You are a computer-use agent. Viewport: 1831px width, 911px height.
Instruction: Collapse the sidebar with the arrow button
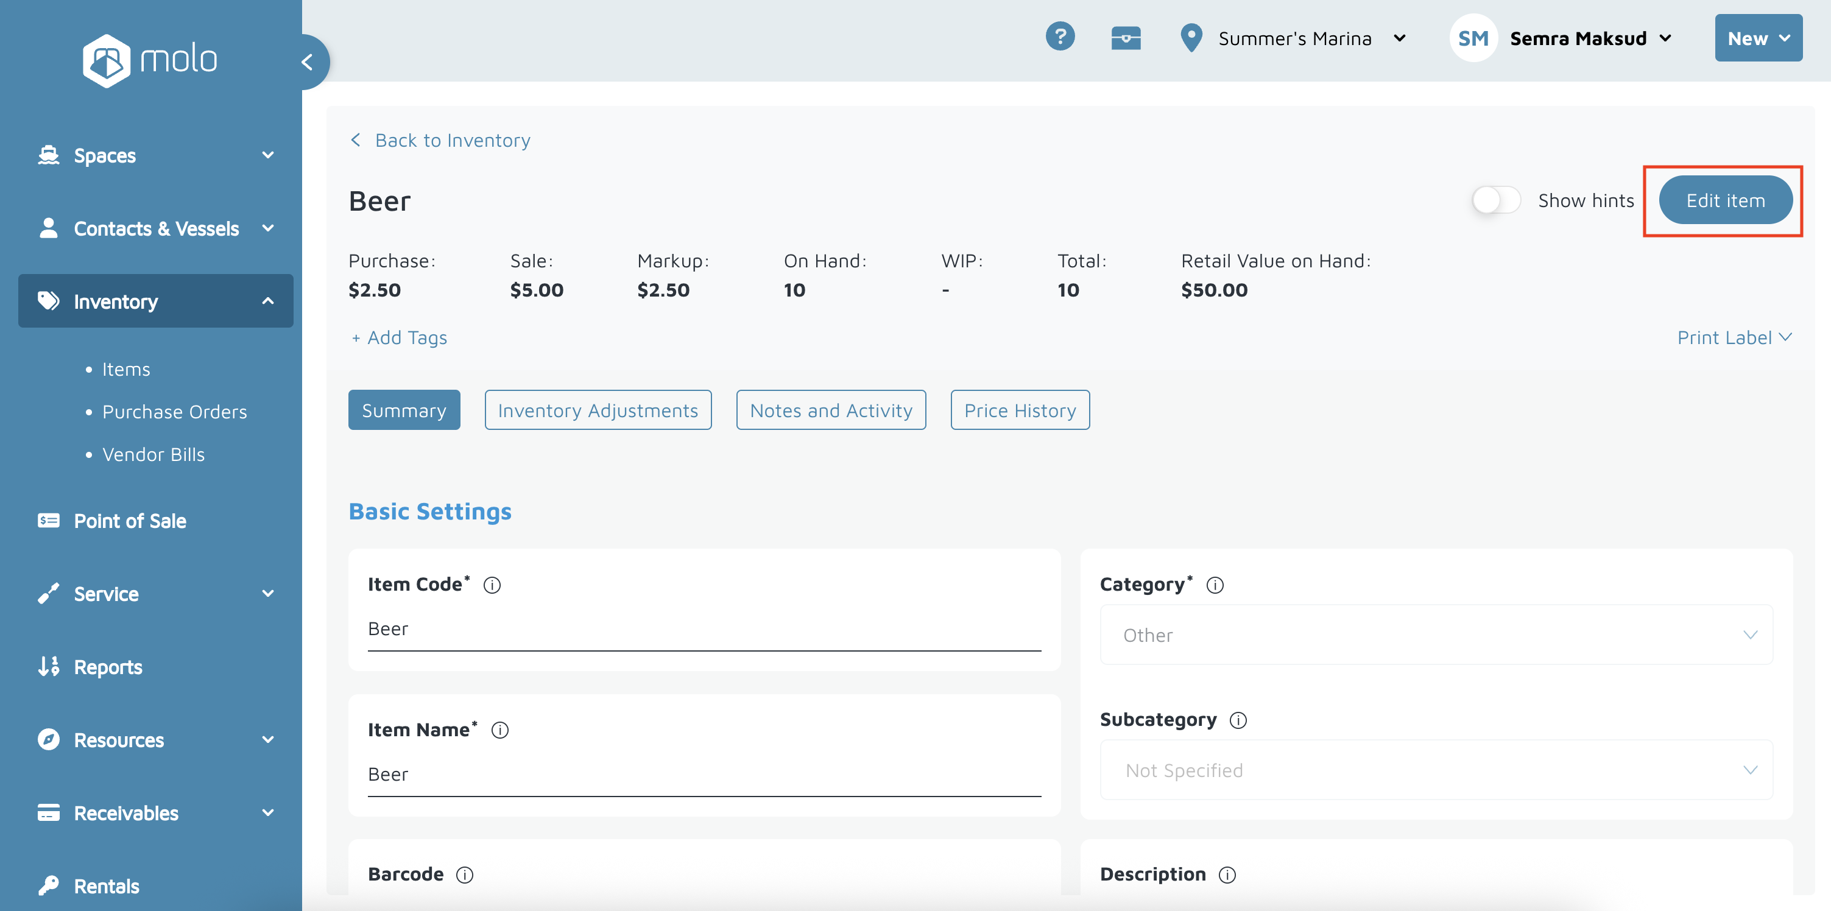[x=308, y=63]
